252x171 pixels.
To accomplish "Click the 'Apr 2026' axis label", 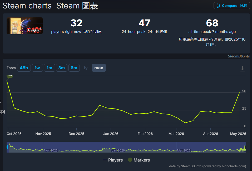I will 211,134.
